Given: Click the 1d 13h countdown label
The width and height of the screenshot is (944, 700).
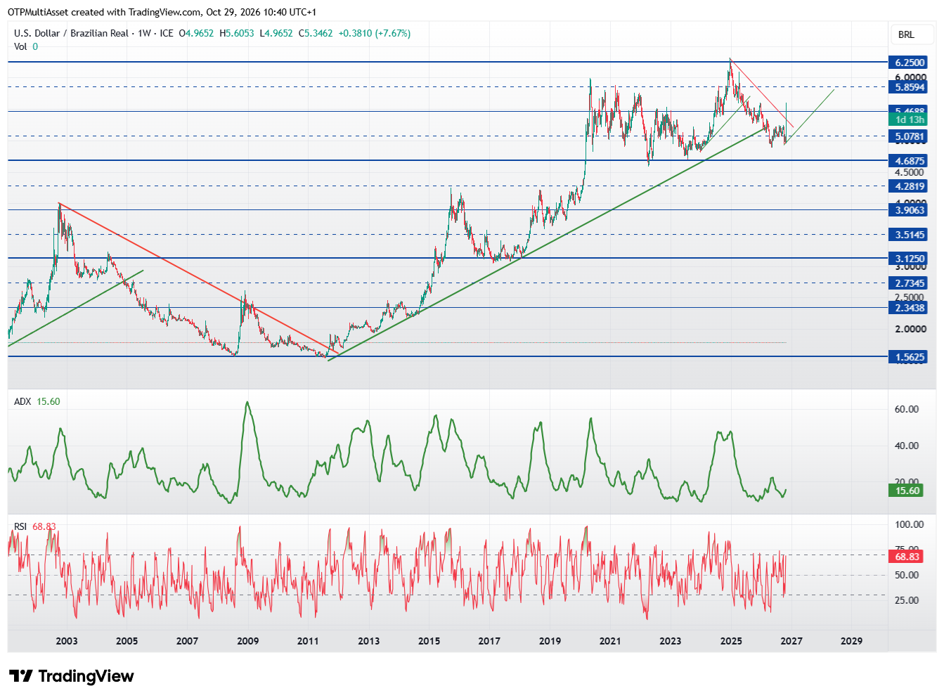Looking at the screenshot, I should pyautogui.click(x=908, y=120).
